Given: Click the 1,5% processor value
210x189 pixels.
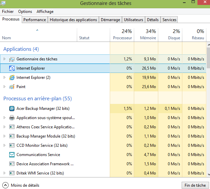Looking at the screenshot, I should coord(128,109).
